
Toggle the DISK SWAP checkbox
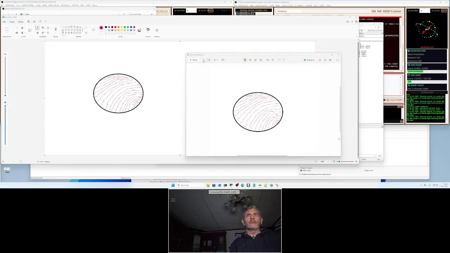pos(409,75)
